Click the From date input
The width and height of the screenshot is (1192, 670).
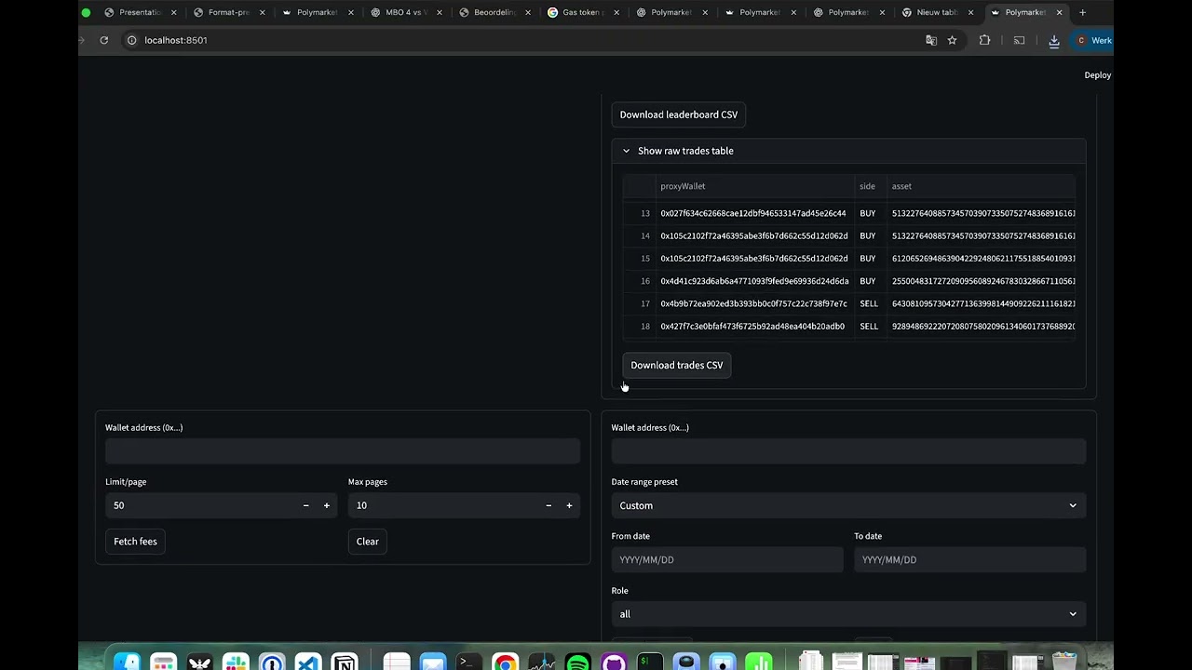pos(727,560)
